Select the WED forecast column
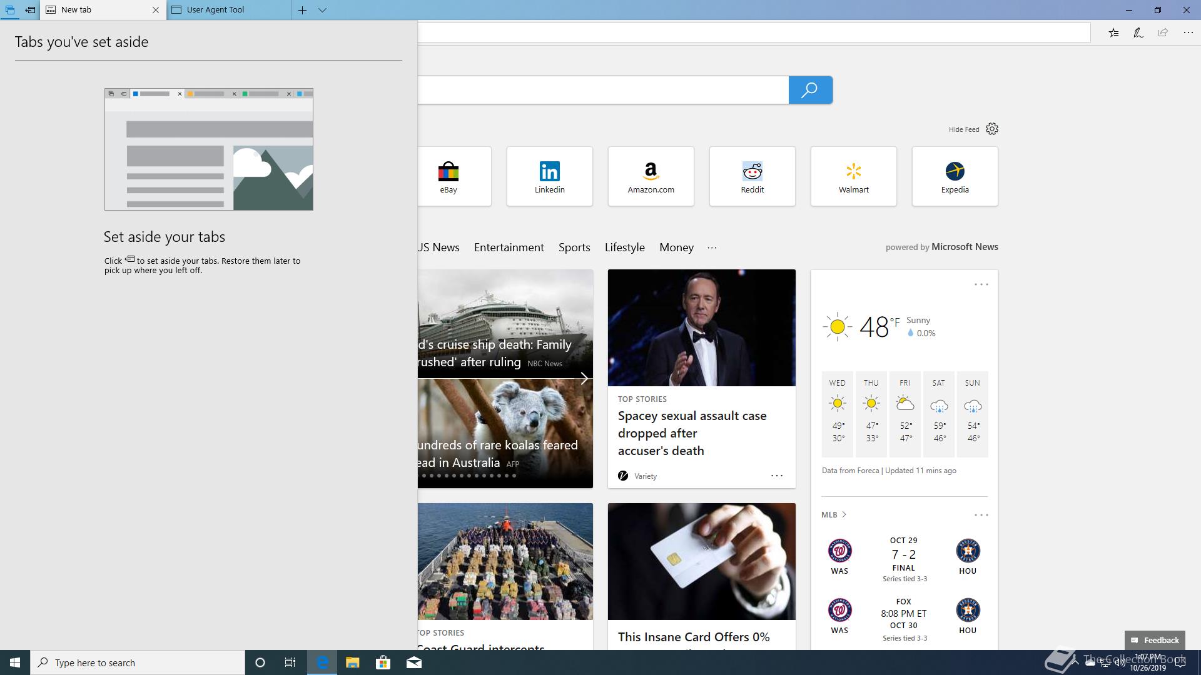 click(838, 414)
